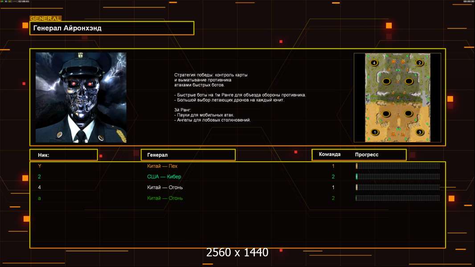Select player nickname 'a'
Screen dimensions: 475x267
point(39,198)
